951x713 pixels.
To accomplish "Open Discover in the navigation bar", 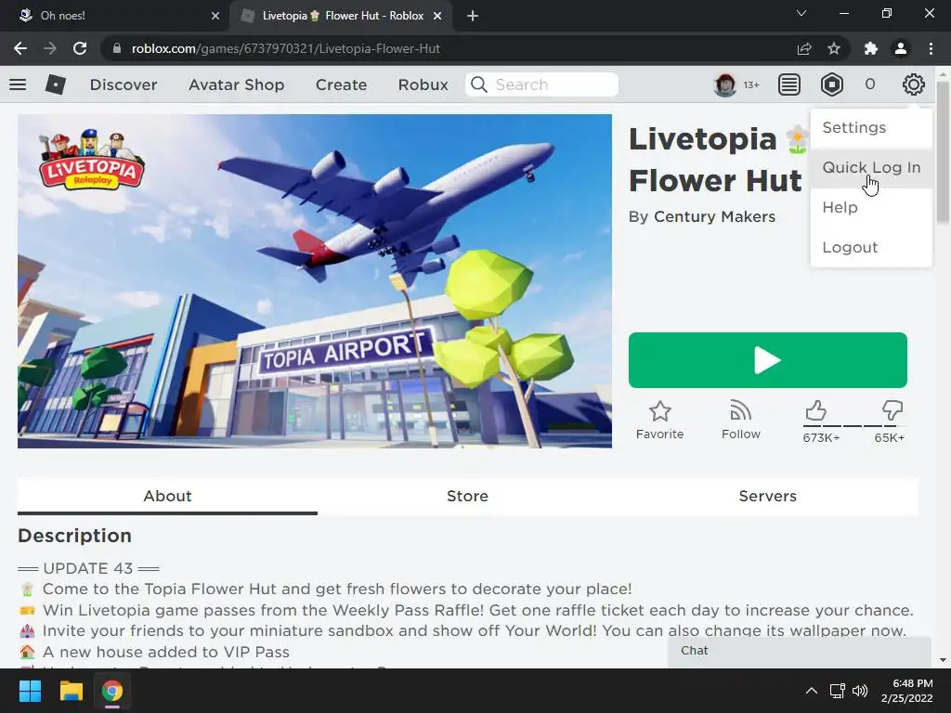I will coord(124,84).
